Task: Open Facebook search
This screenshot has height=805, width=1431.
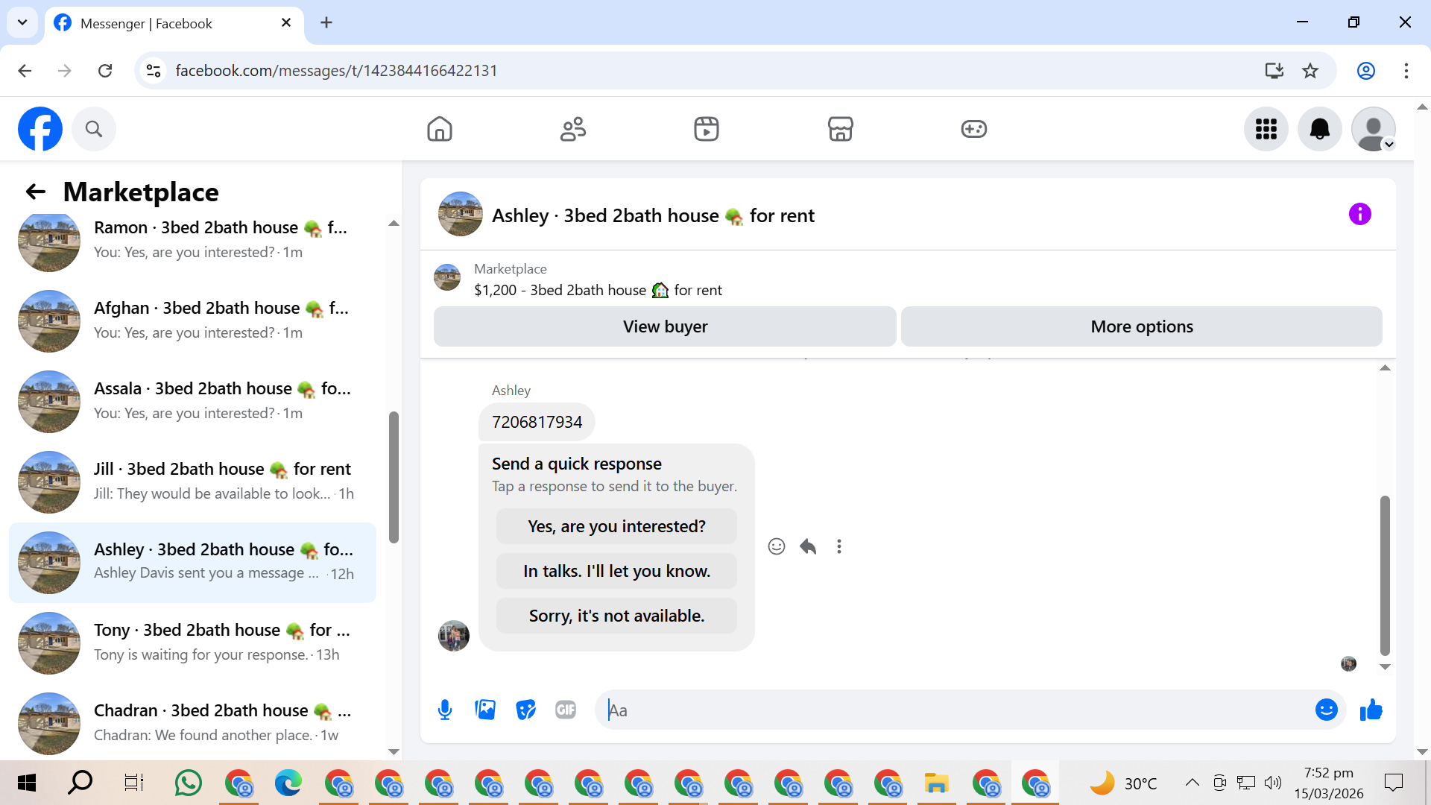Action: tap(94, 129)
